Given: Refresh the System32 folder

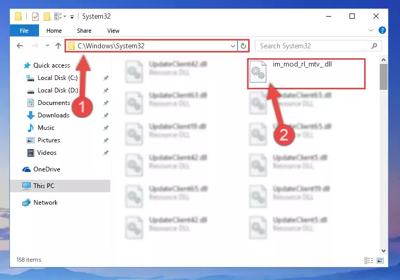Looking at the screenshot, I should click(x=243, y=46).
